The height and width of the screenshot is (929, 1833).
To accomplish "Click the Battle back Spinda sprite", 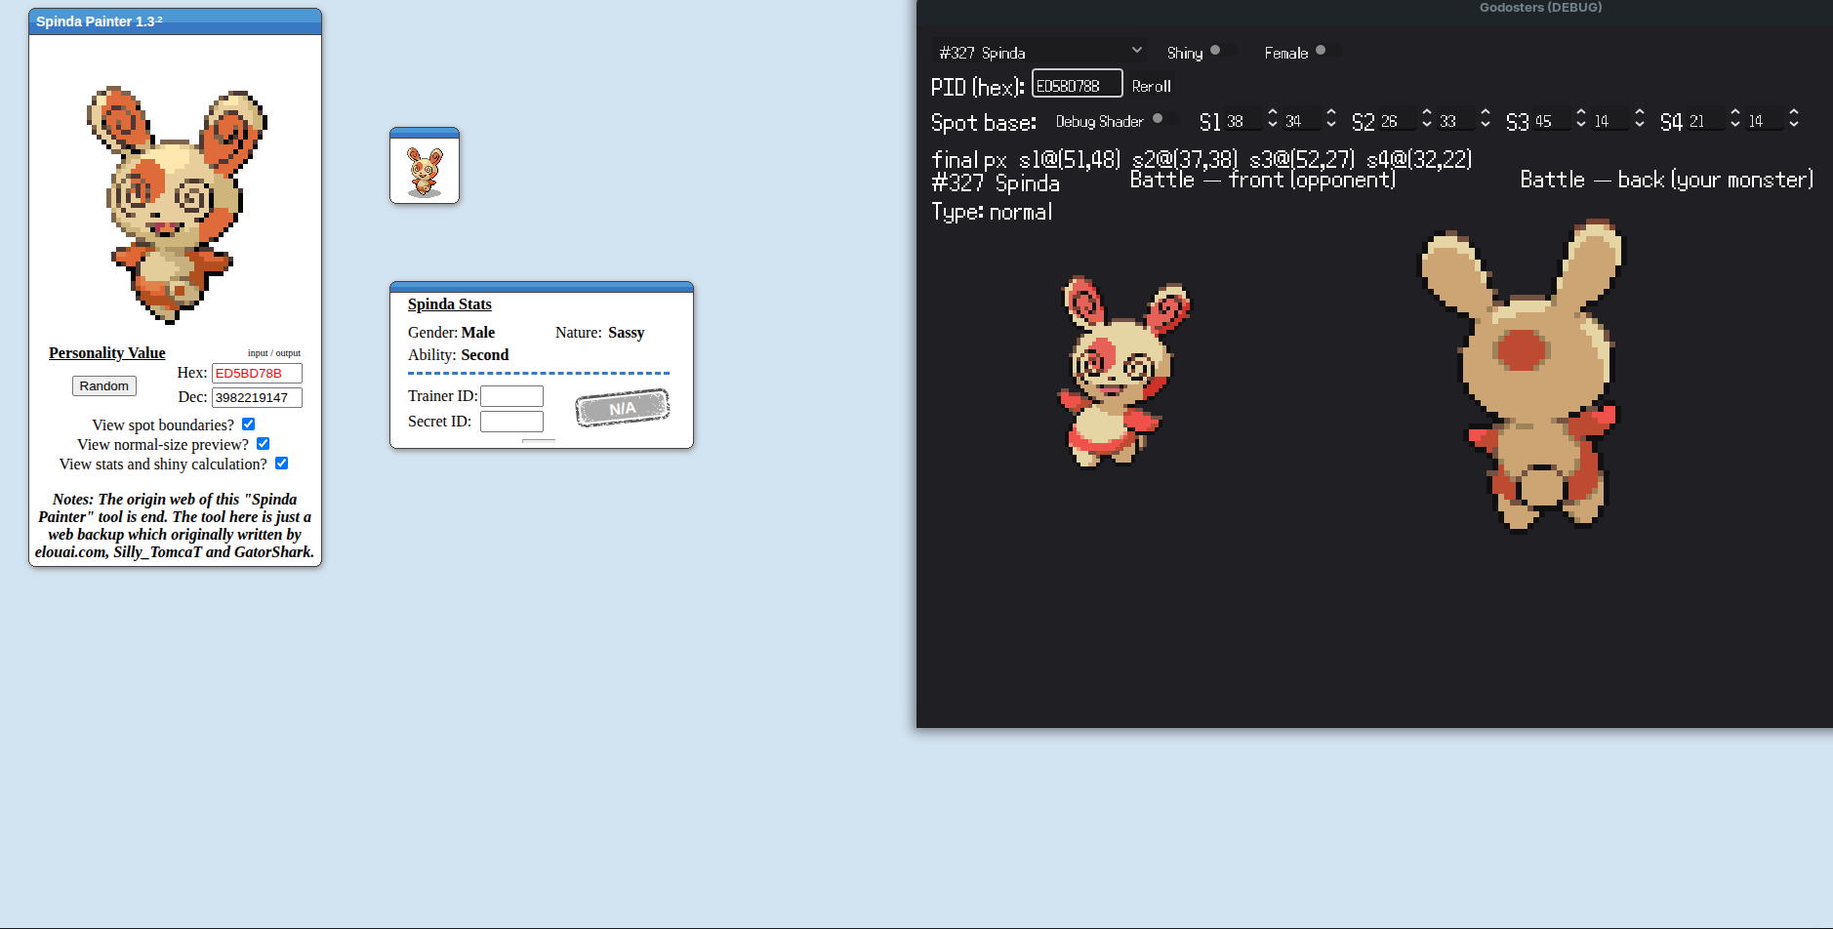I will pyautogui.click(x=1522, y=376).
